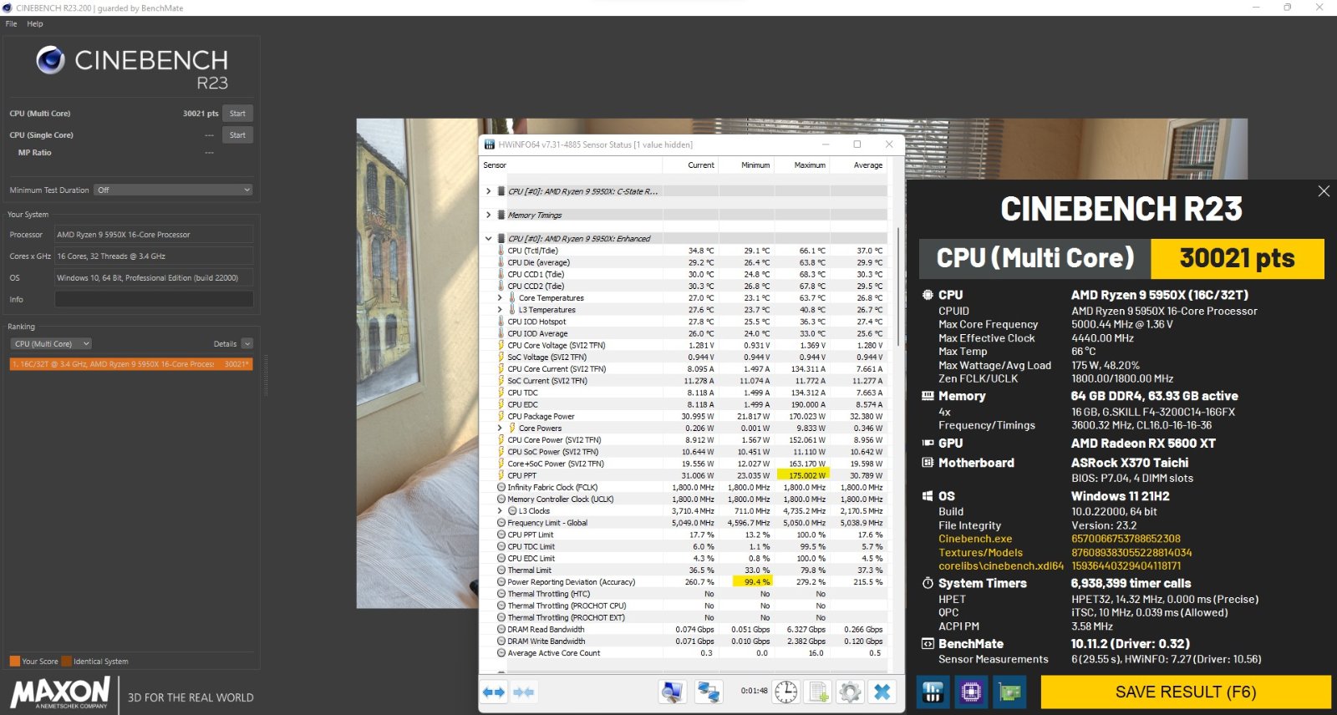1337x715 pixels.
Task: Click the HWiNFO remote network computers icon
Action: tap(709, 692)
